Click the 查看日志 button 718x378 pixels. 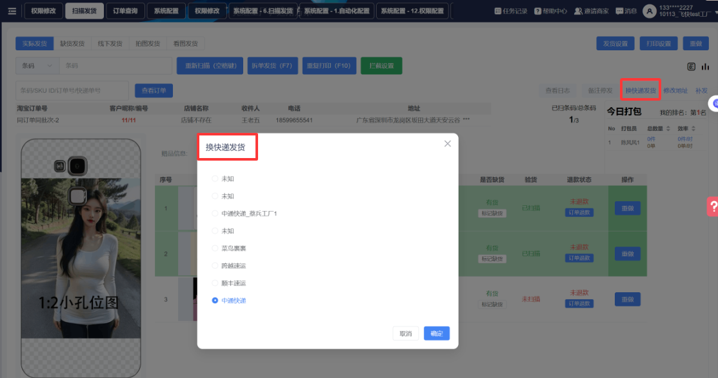[558, 90]
